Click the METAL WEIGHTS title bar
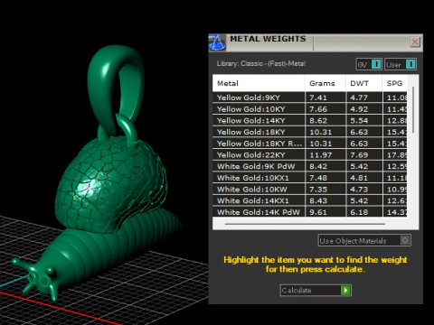The height and width of the screenshot is (325, 434). pyautogui.click(x=316, y=42)
